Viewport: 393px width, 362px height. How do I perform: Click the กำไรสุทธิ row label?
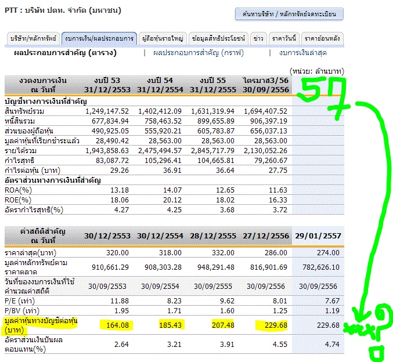click(19, 161)
